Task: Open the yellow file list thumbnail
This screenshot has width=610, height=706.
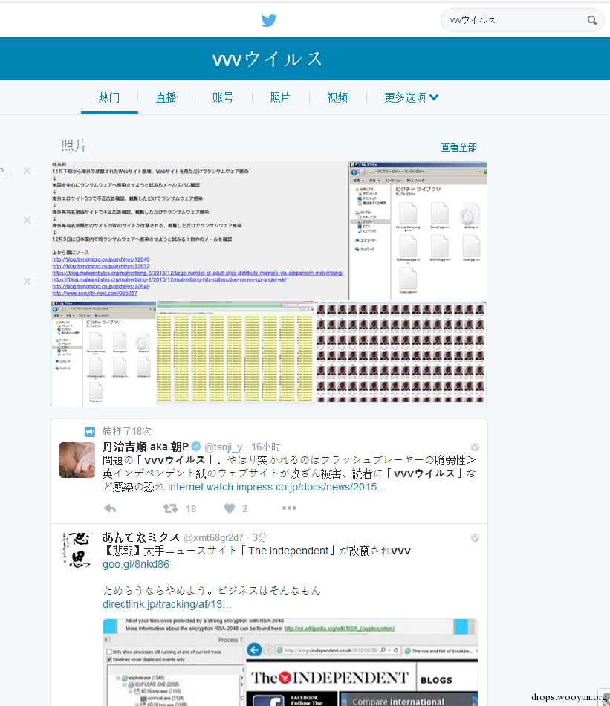Action: click(235, 354)
